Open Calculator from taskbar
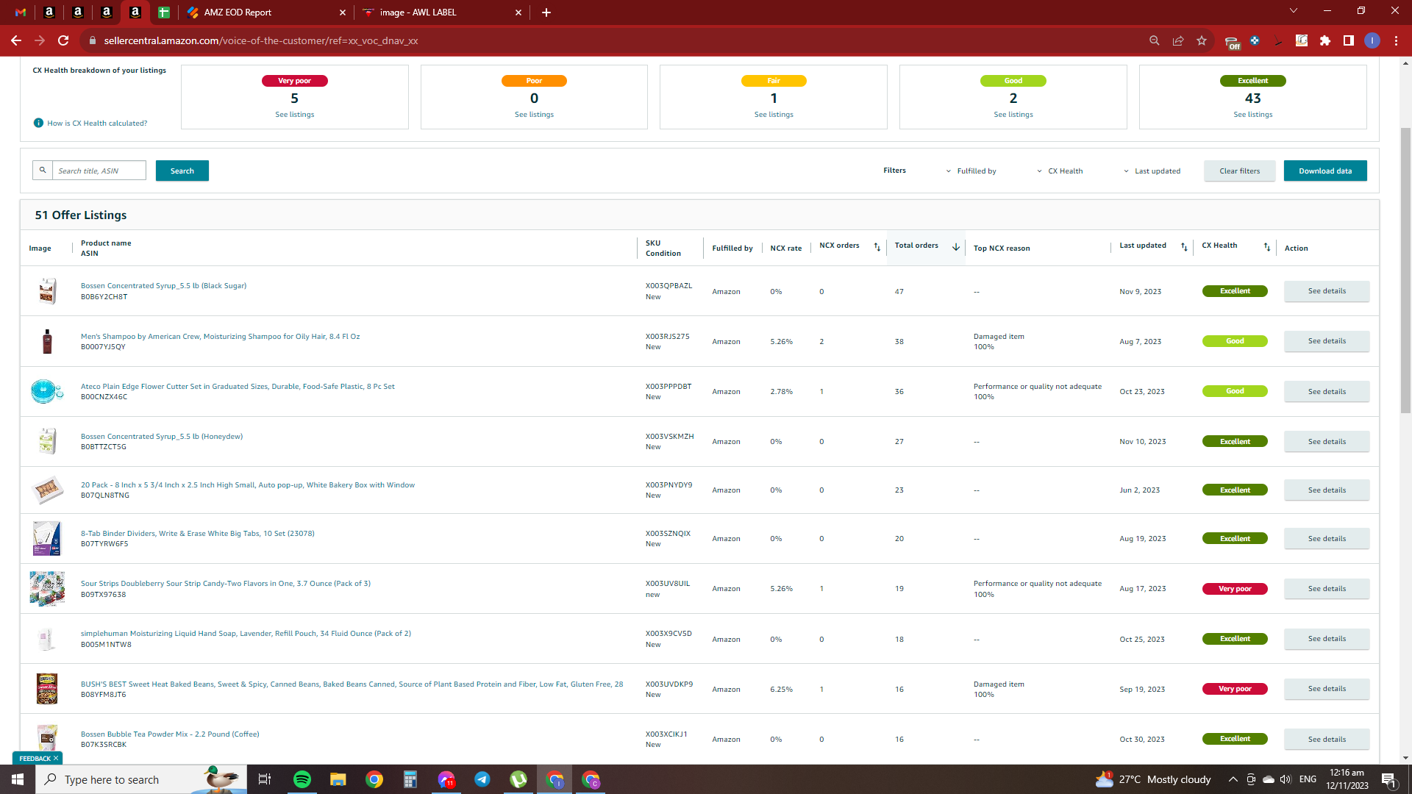Viewport: 1412px width, 794px height. [x=410, y=779]
